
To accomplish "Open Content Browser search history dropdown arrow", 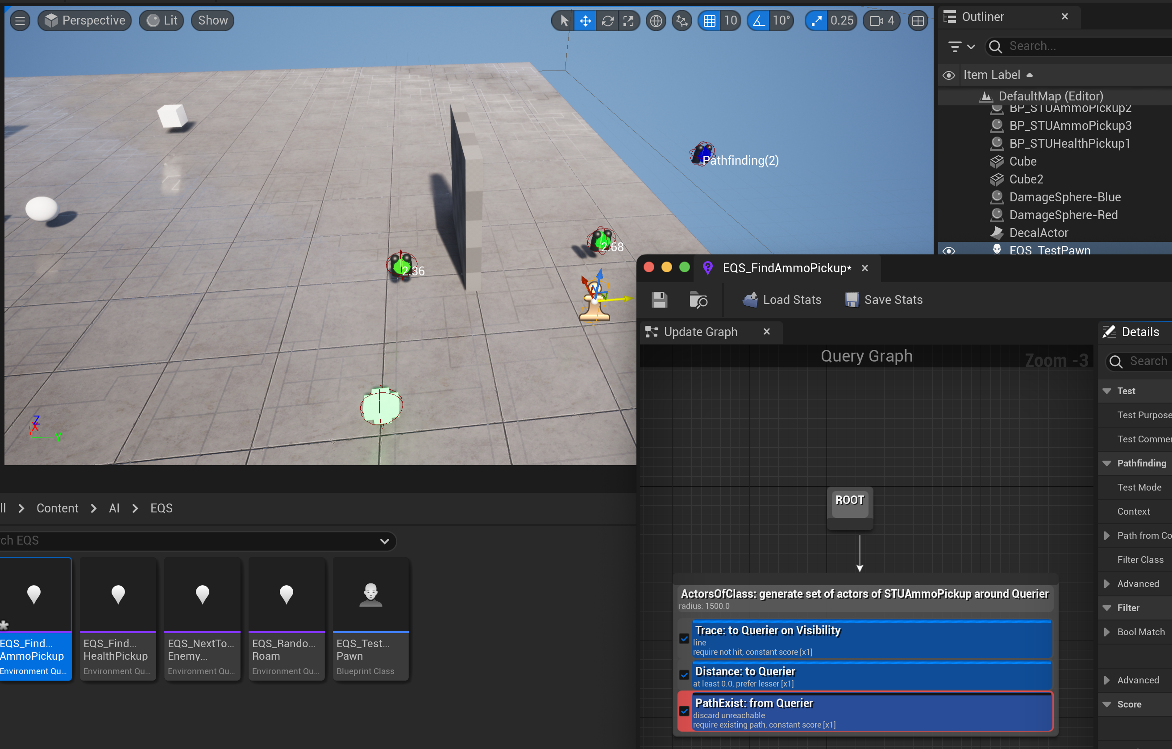I will pyautogui.click(x=385, y=541).
